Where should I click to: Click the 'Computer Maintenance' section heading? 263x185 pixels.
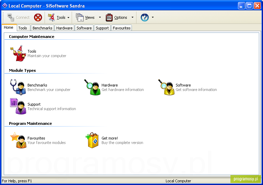[x=32, y=37]
